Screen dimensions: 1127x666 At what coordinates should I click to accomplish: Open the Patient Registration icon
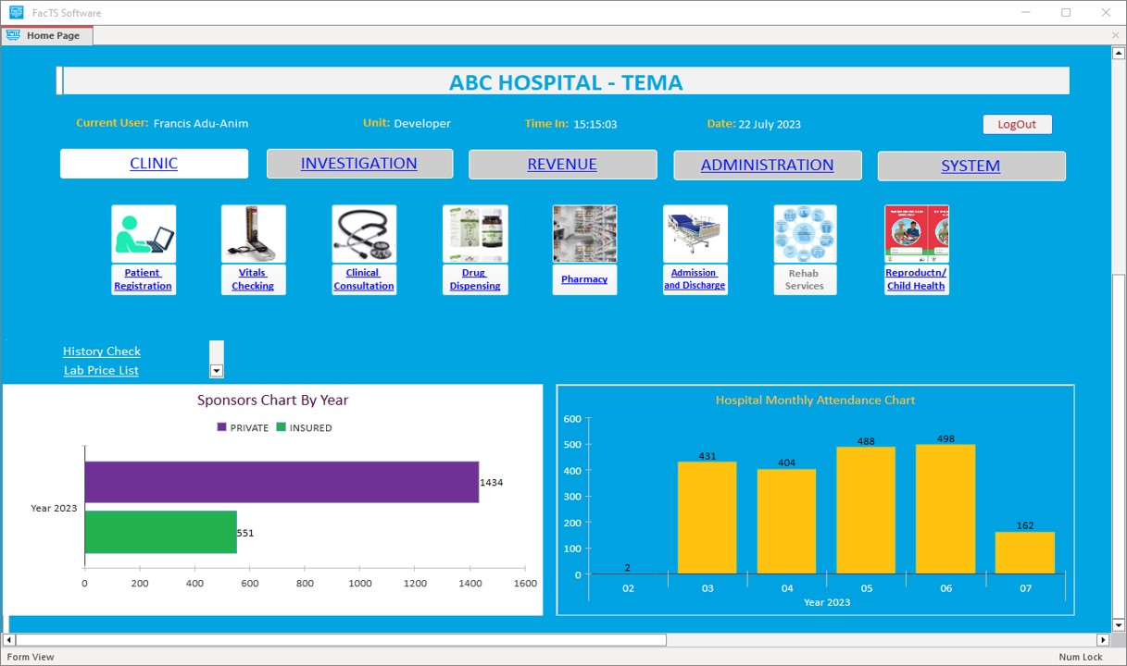click(144, 234)
